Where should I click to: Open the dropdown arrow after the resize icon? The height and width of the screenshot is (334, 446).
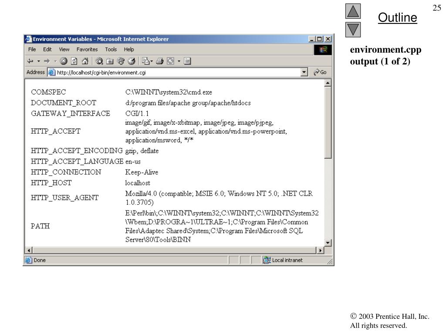coord(179,61)
